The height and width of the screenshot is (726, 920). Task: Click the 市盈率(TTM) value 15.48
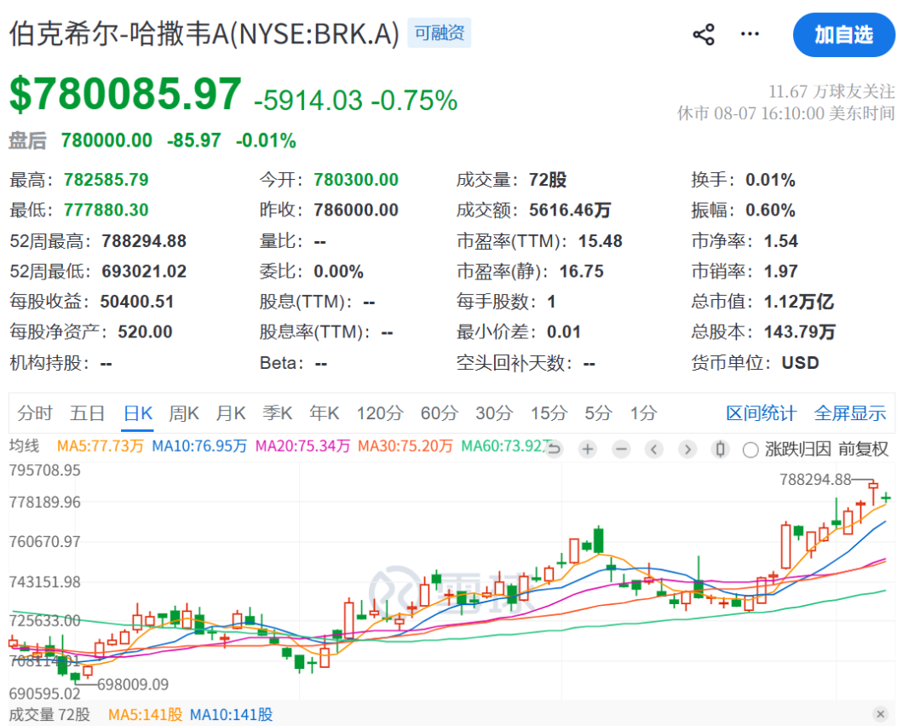click(x=601, y=240)
